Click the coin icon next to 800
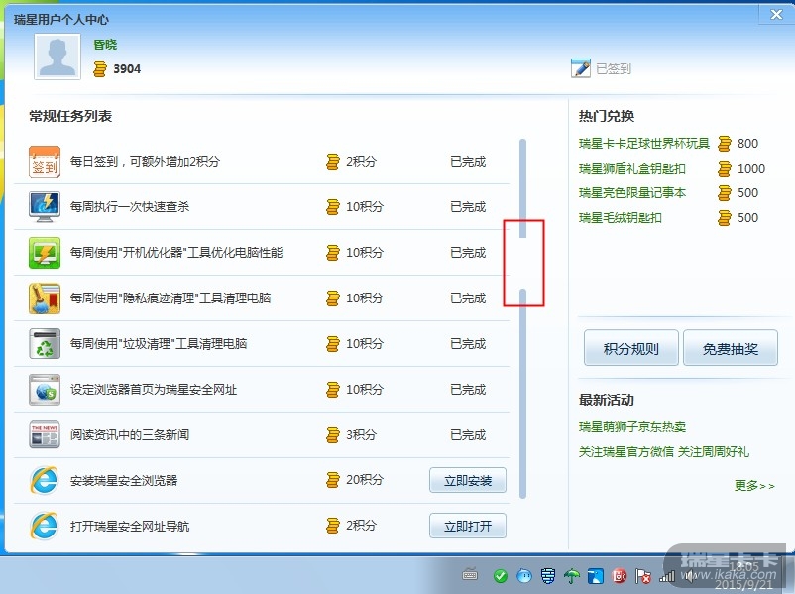 pos(725,144)
